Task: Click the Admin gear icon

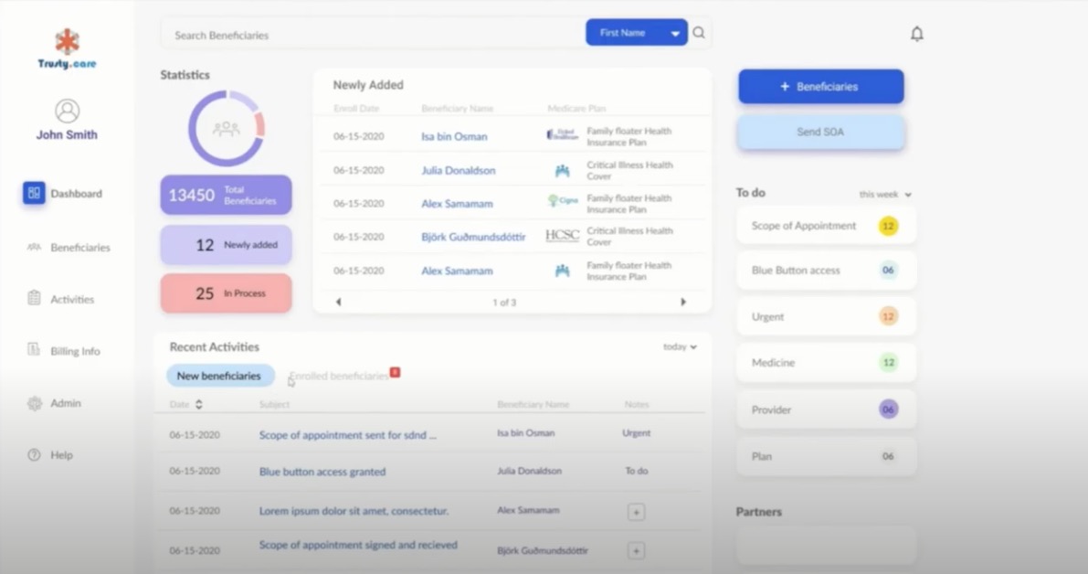Action: click(x=34, y=403)
